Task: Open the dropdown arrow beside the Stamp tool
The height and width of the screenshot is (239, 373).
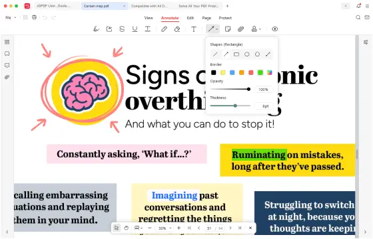Action: 260,29
